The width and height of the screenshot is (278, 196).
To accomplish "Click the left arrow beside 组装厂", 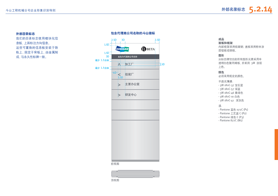I will point(119,75).
